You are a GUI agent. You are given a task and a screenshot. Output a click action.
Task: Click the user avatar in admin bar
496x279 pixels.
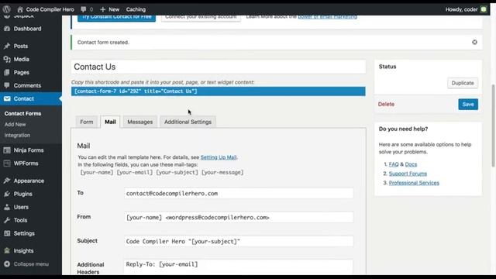pos(484,9)
